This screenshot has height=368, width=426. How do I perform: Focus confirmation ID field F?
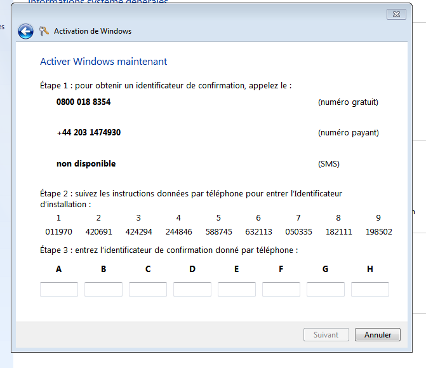pyautogui.click(x=281, y=289)
